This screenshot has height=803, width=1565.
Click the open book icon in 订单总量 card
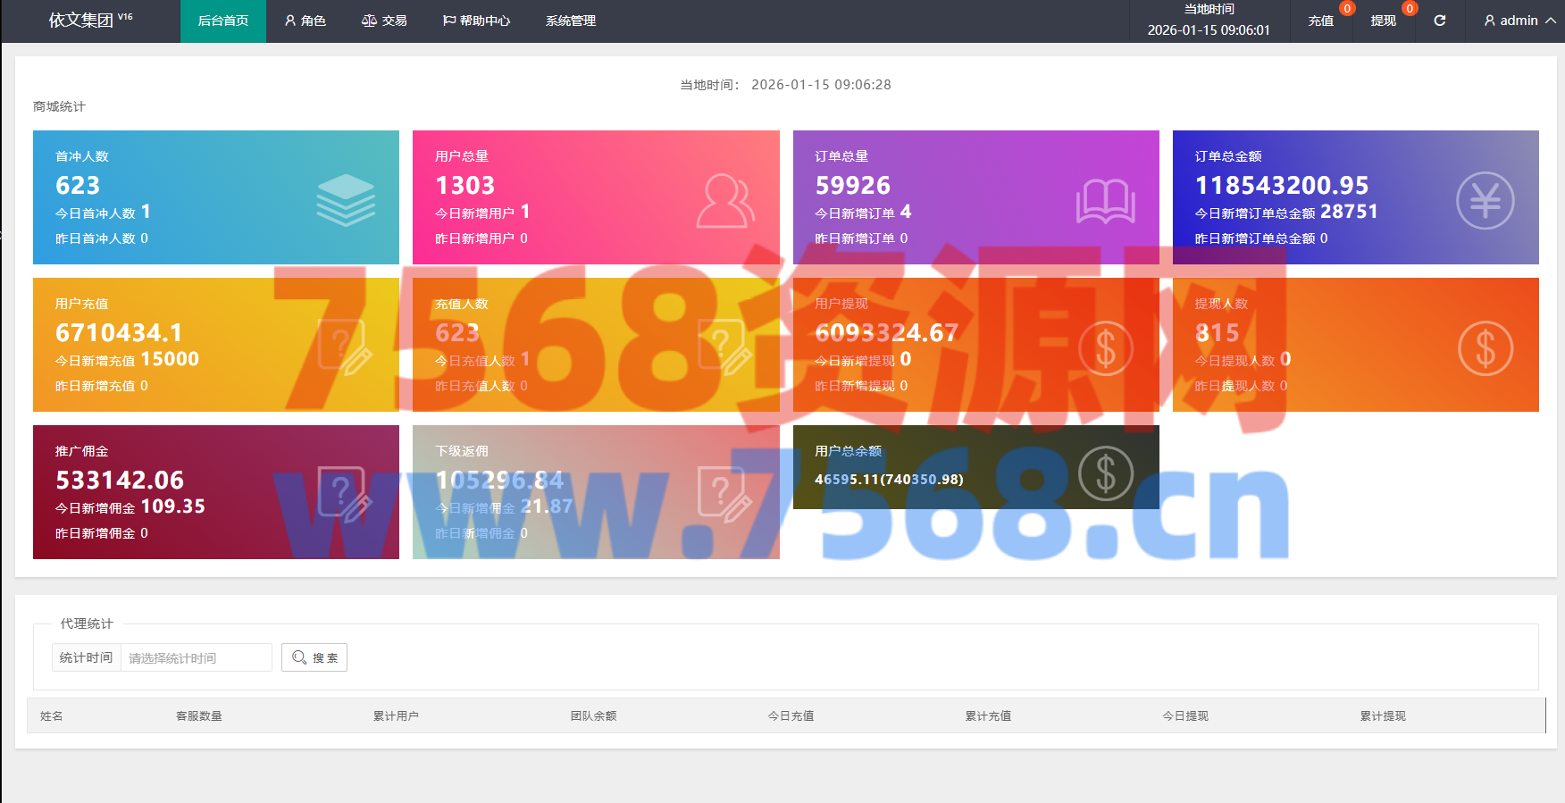point(1105,201)
